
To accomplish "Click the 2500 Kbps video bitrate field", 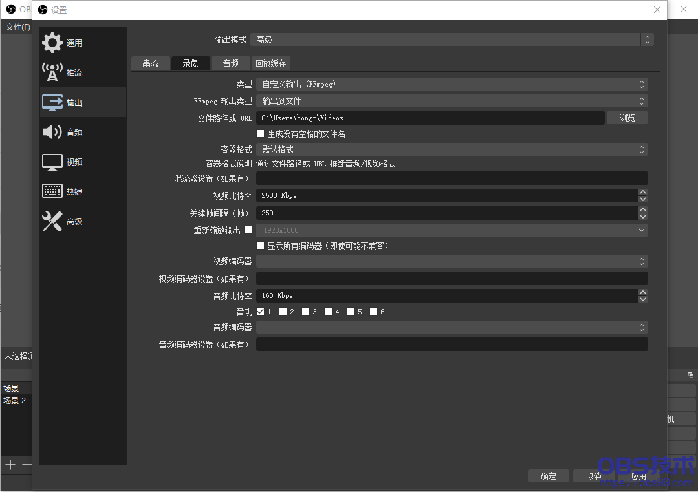I will pos(446,195).
